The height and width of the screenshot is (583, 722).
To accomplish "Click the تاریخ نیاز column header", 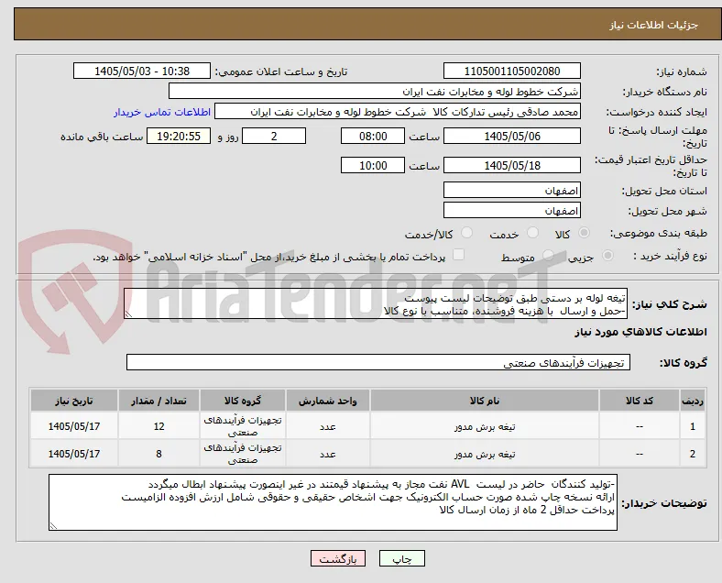I will click(x=74, y=401).
